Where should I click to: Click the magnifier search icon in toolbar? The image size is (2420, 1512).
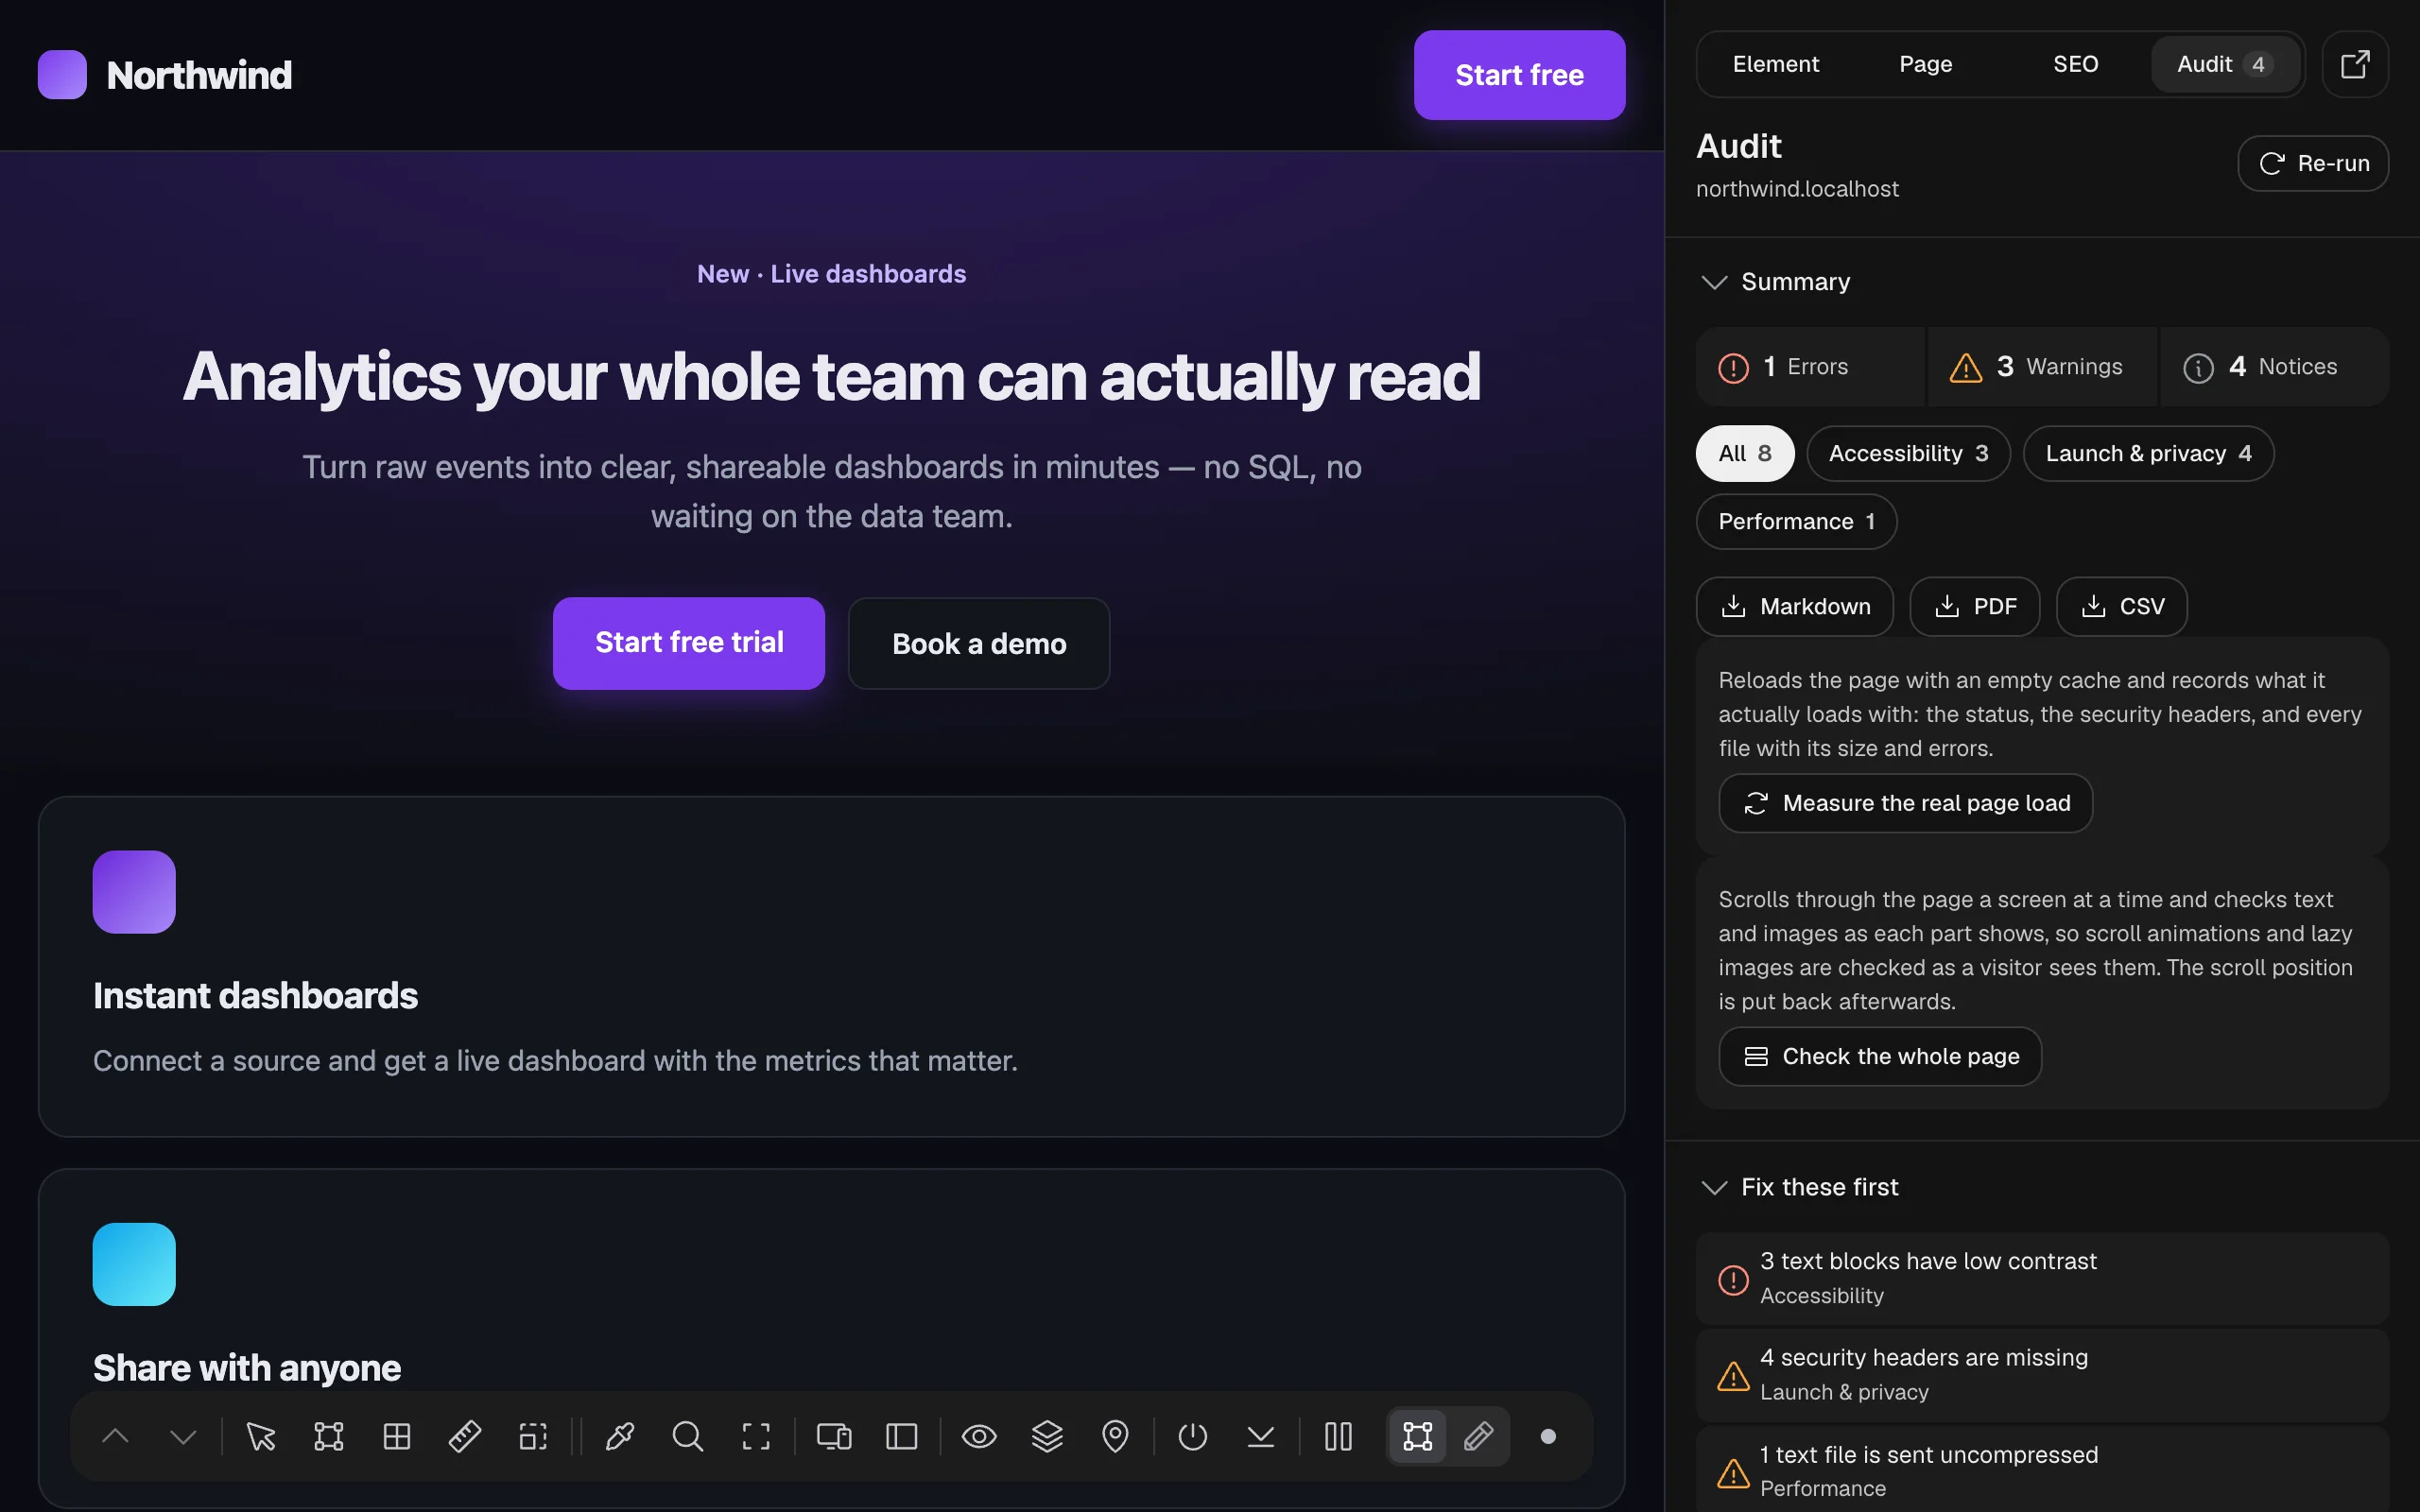688,1437
